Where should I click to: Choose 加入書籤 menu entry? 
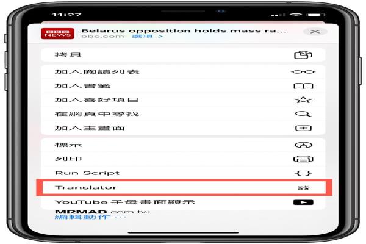point(183,85)
